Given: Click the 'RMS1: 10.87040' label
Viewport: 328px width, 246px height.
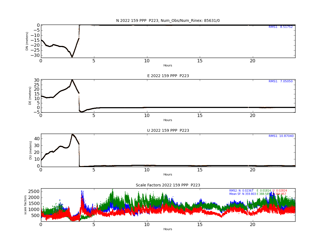Looking at the screenshot, I should pos(281,136).
